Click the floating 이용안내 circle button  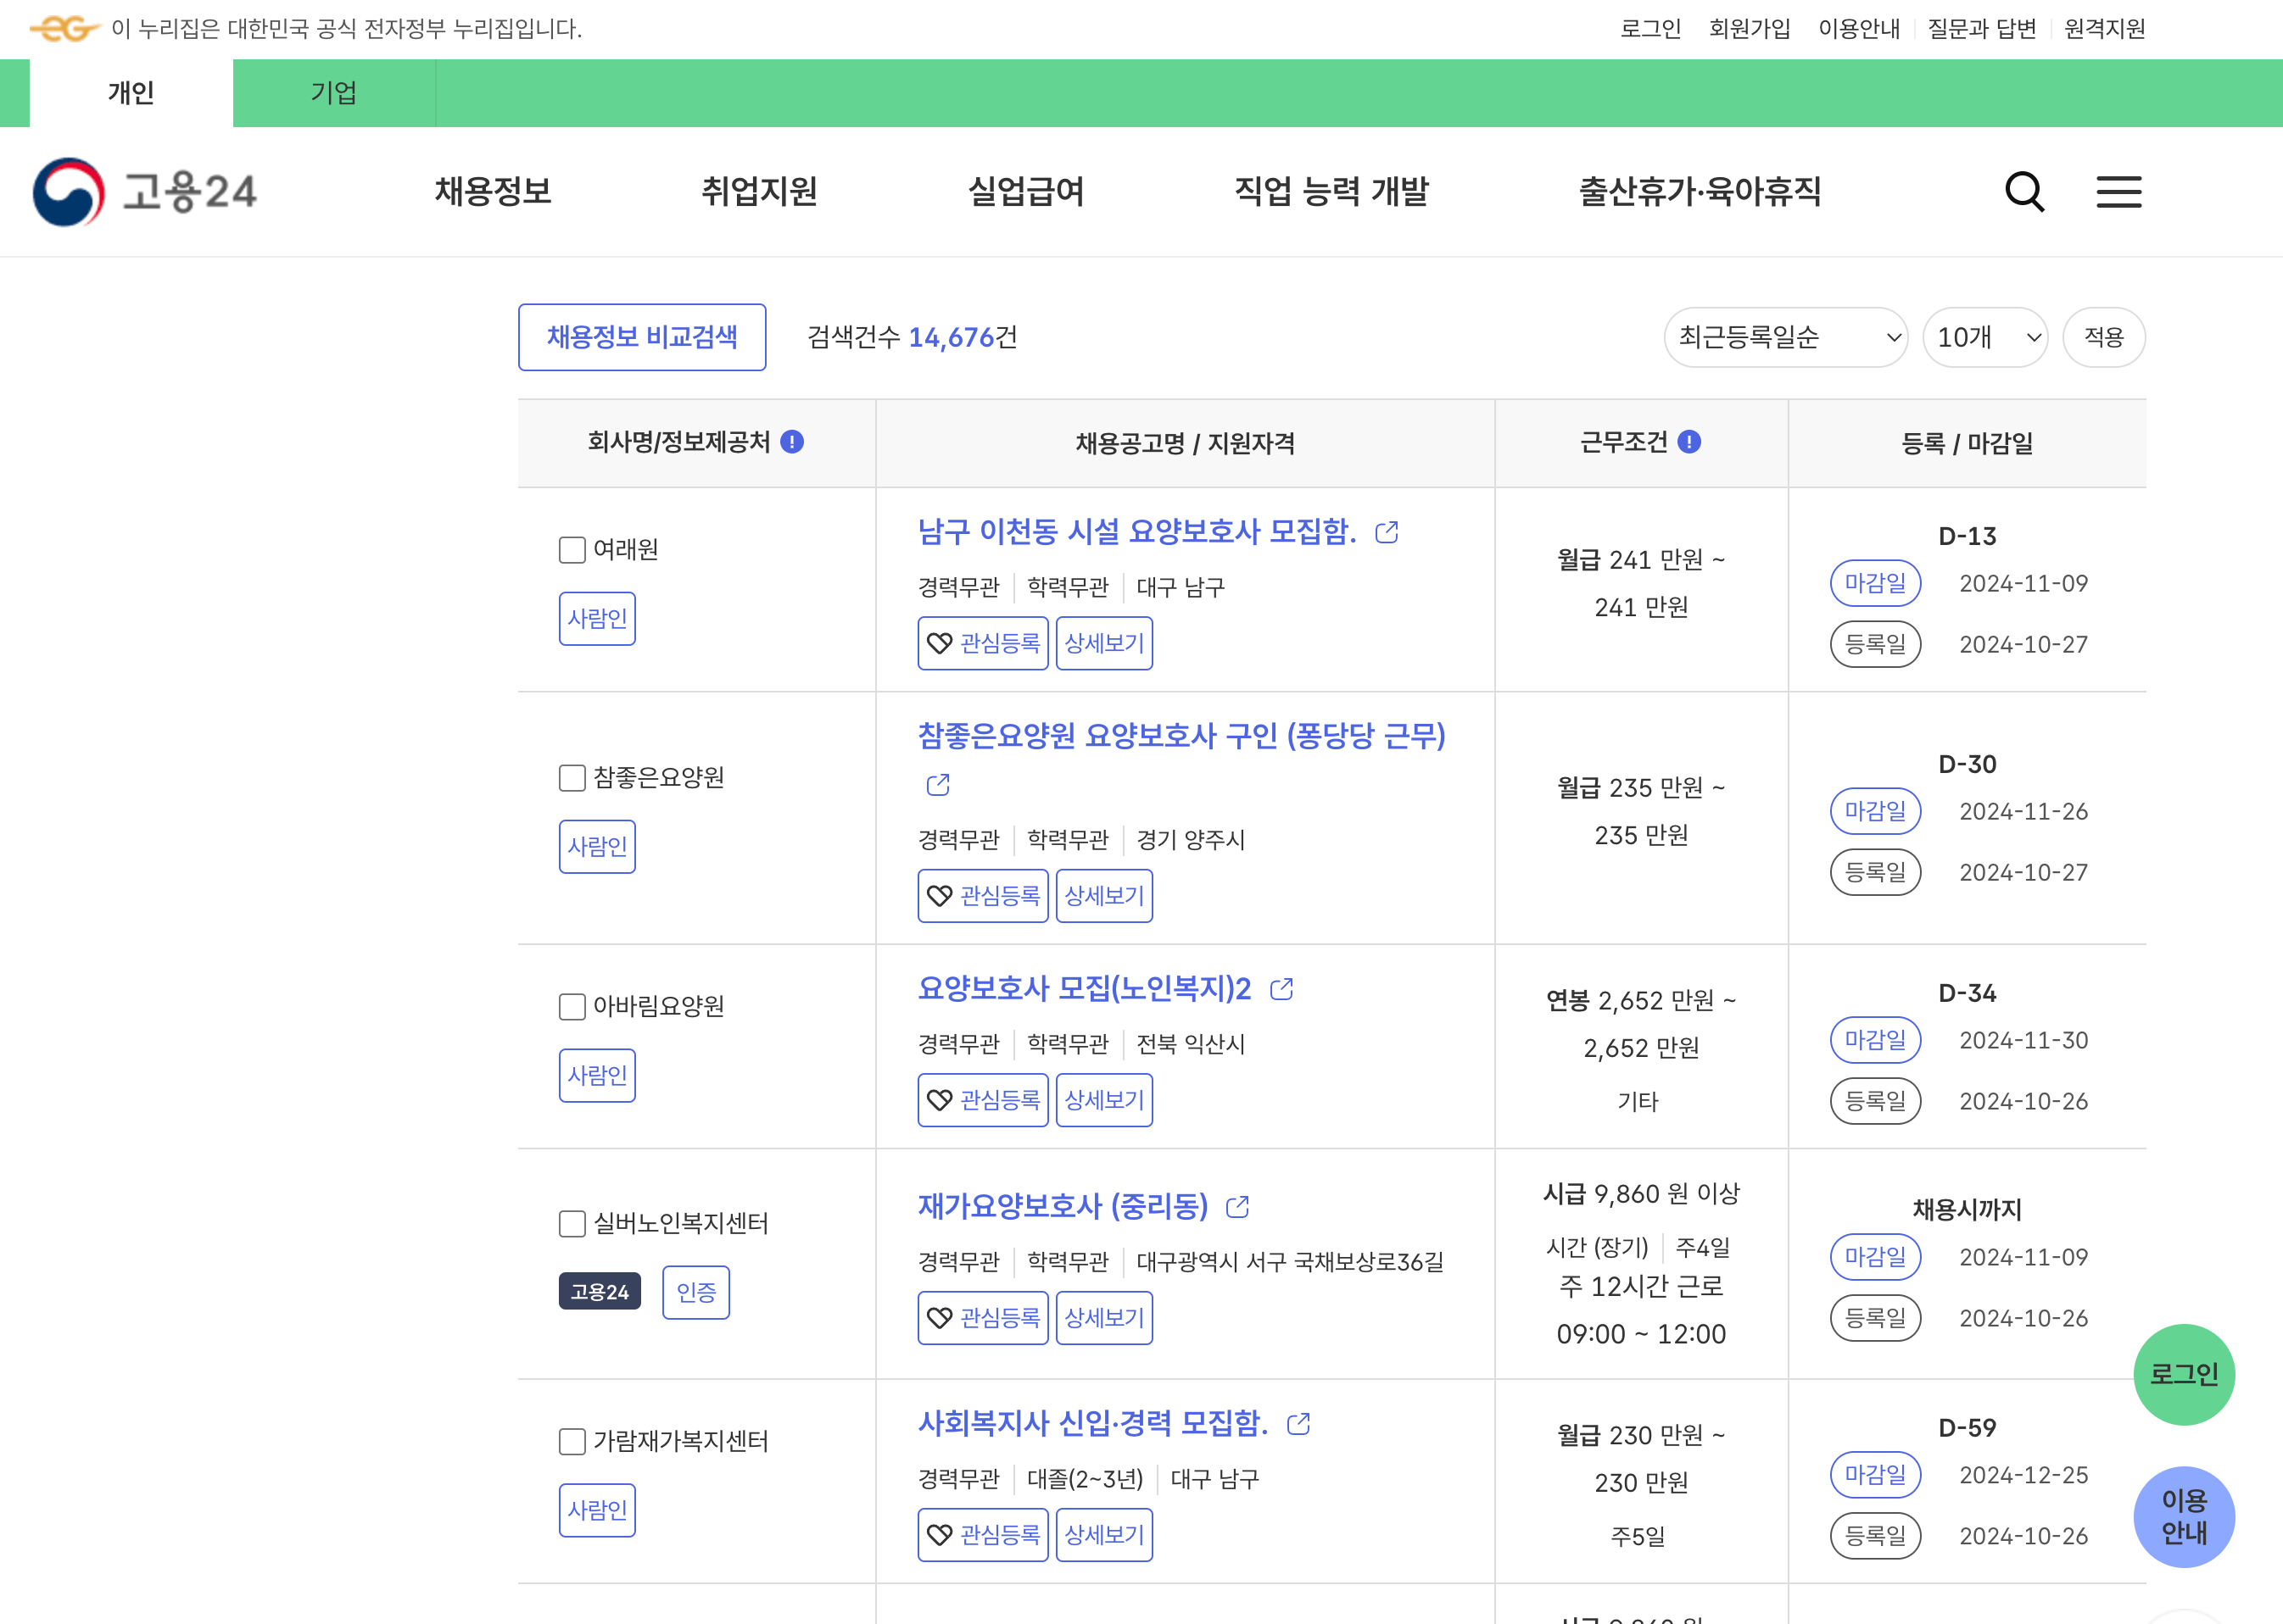(x=2184, y=1517)
